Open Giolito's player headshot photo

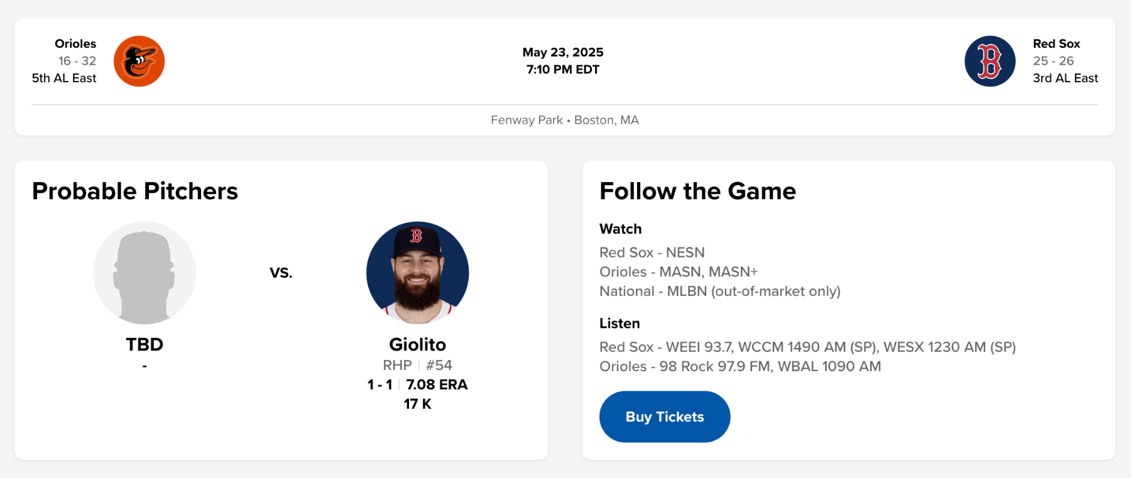coord(417,273)
